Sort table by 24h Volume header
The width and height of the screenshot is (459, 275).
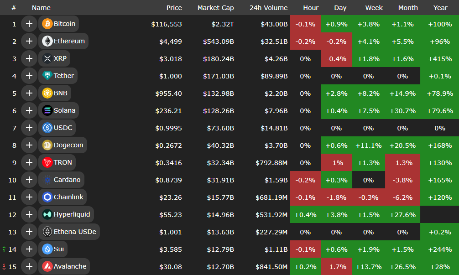[268, 8]
